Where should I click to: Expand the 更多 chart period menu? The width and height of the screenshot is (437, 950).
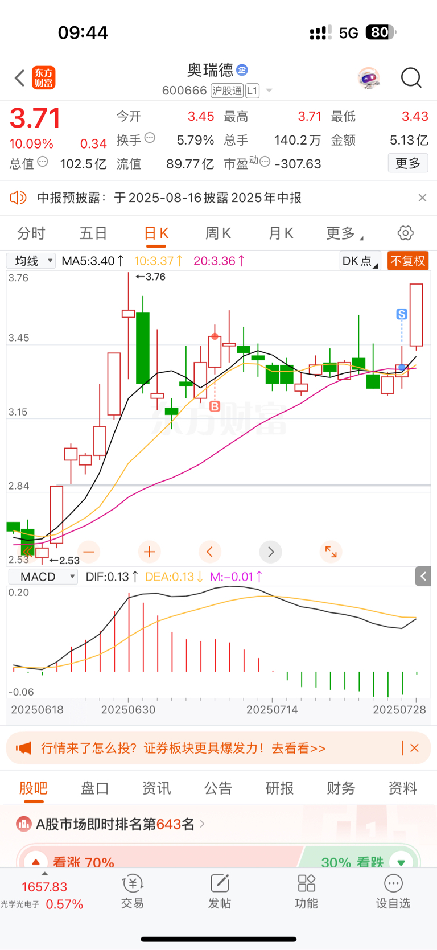click(344, 233)
